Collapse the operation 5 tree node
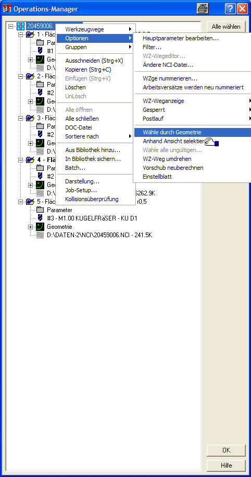The height and width of the screenshot is (477, 251). point(21,201)
